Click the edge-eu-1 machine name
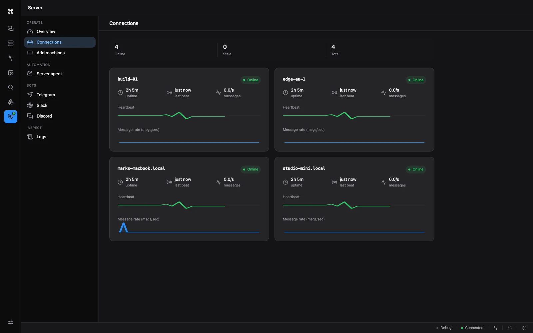This screenshot has width=533, height=333. click(x=294, y=79)
